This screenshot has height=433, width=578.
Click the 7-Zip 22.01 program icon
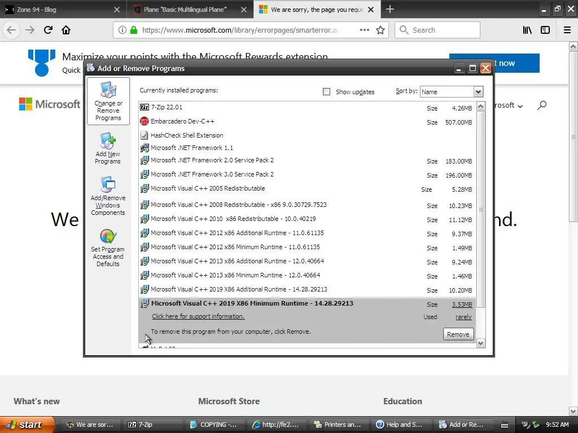click(144, 107)
